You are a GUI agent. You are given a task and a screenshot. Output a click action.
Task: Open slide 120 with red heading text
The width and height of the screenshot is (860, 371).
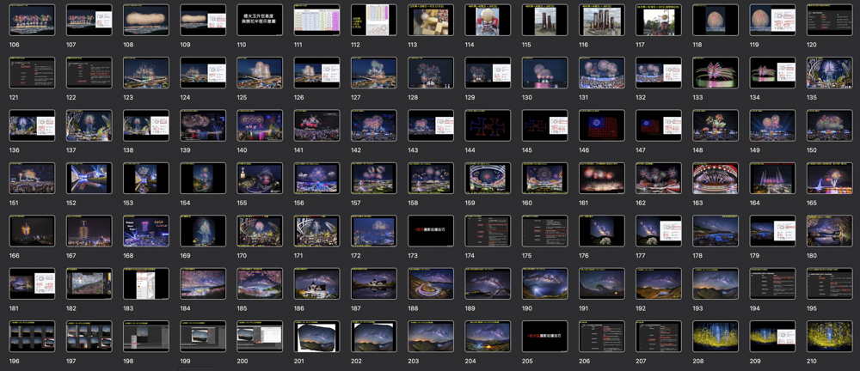[x=829, y=21]
